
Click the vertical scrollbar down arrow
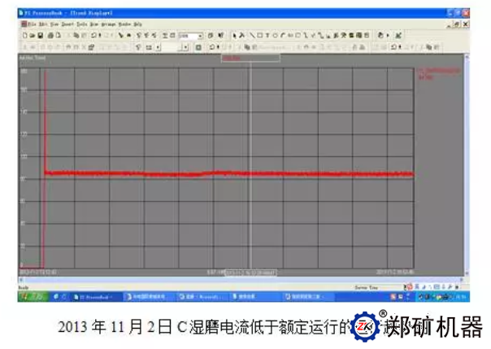[x=467, y=273]
